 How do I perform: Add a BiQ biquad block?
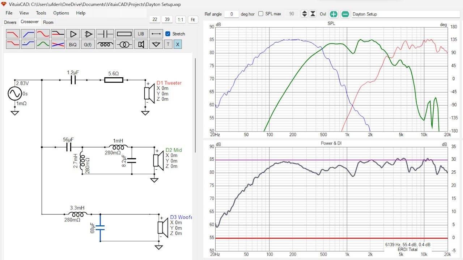73,44
